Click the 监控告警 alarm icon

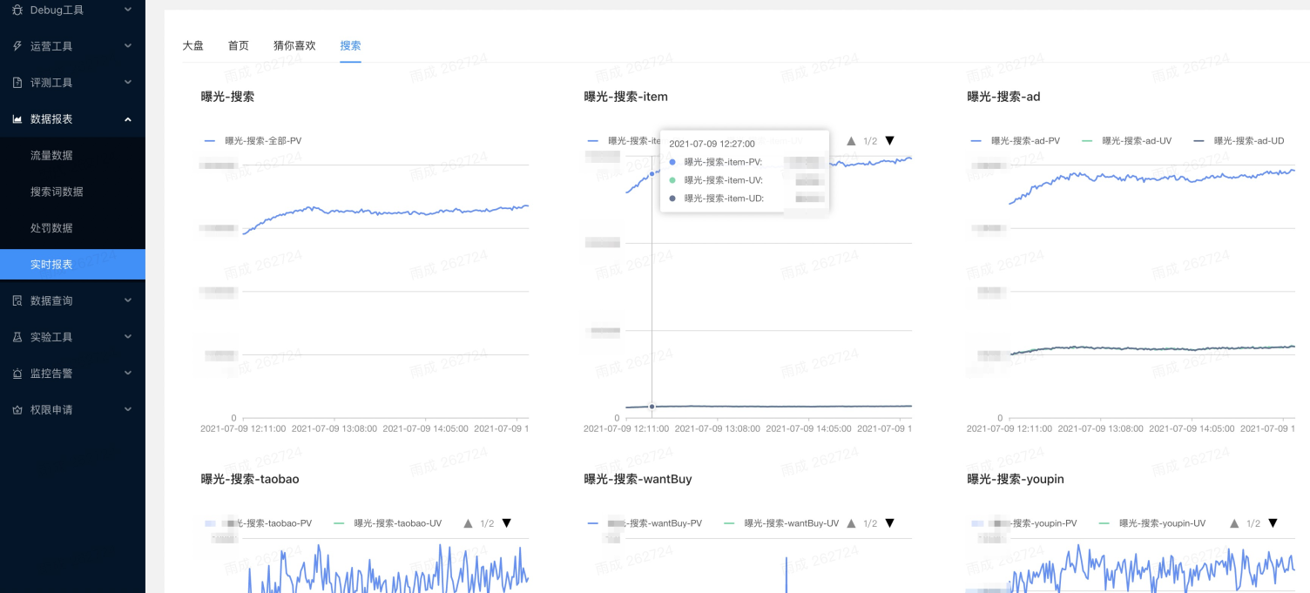17,374
